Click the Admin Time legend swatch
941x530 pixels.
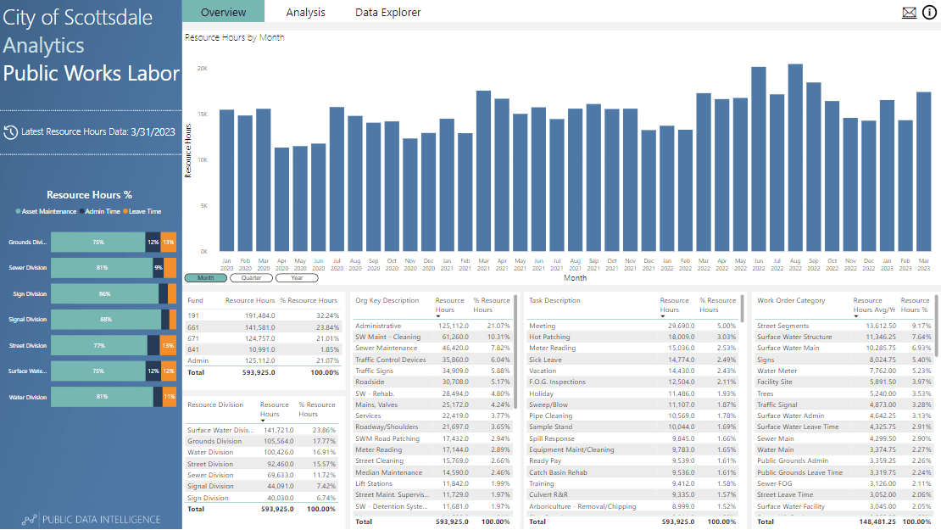(81, 211)
